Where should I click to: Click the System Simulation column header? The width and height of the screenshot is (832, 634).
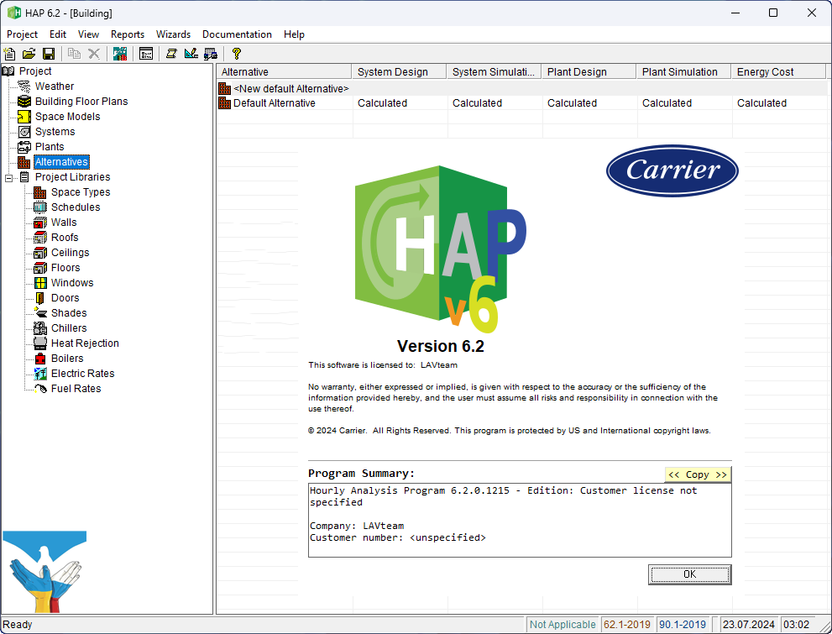(x=494, y=71)
